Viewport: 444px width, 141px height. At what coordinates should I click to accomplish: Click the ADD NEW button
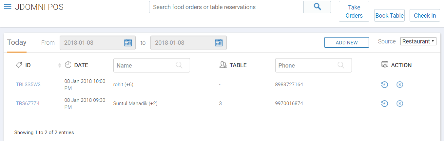pyautogui.click(x=347, y=42)
